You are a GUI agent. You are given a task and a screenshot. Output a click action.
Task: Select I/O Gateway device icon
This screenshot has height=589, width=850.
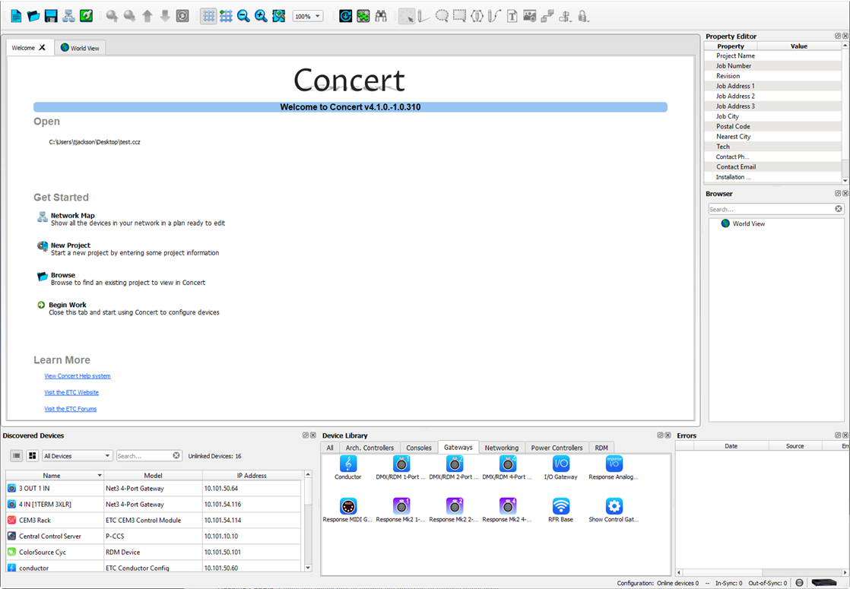point(560,467)
